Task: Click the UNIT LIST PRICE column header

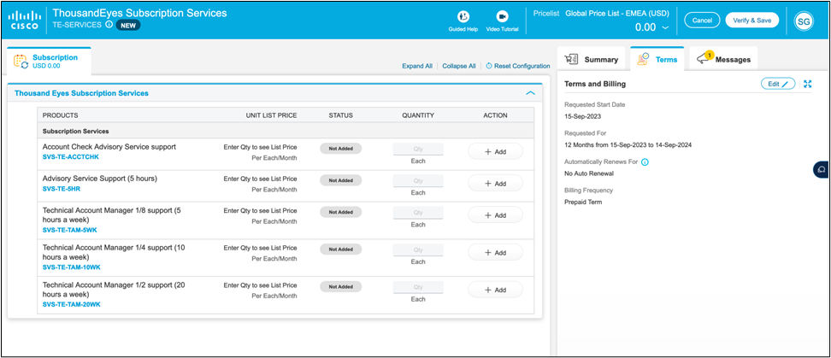Action: [271, 115]
